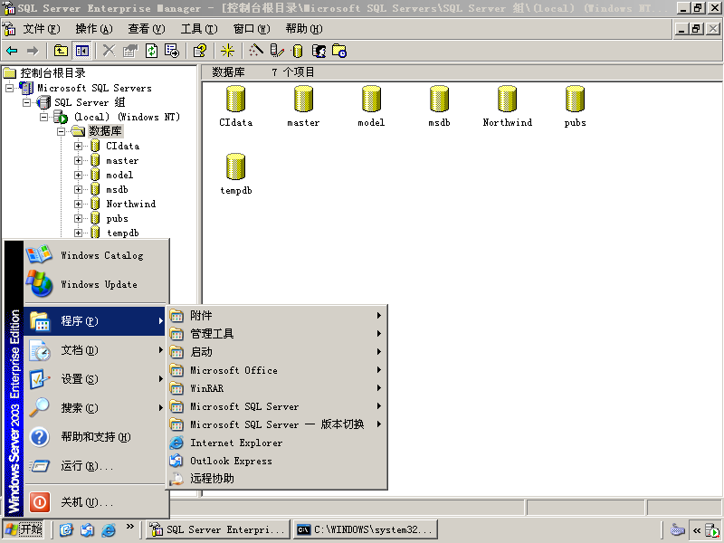Click the New Login toolbar icon
Viewport: 724px width, 543px height.
pos(319,51)
